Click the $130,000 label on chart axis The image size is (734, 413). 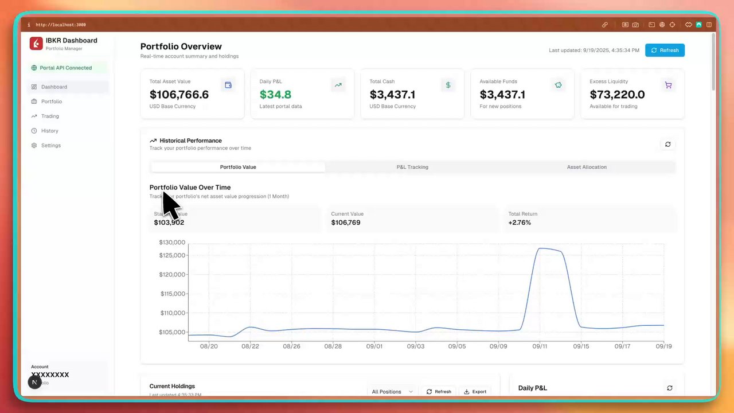coord(172,242)
